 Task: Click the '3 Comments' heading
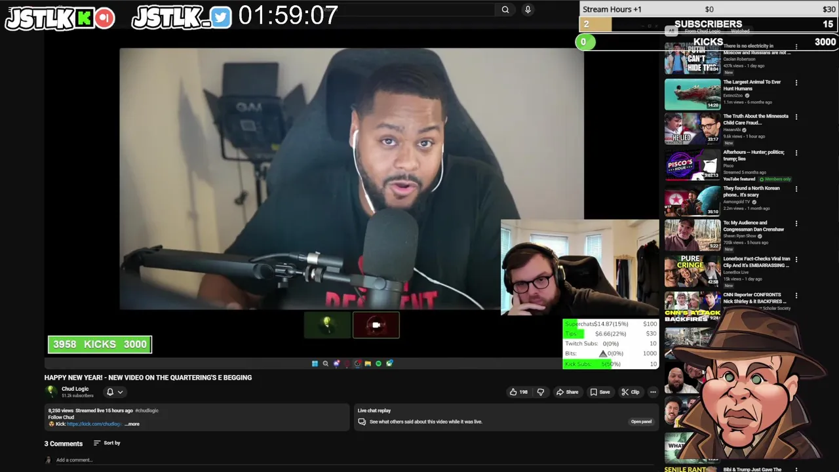tap(64, 444)
